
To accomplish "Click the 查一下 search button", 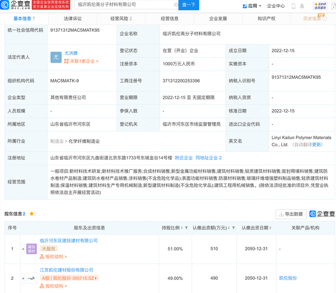I will (x=189, y=5).
